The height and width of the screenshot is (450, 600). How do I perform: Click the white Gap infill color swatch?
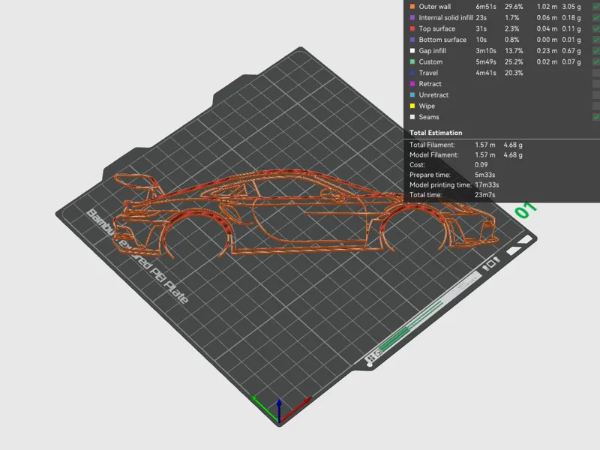point(412,51)
